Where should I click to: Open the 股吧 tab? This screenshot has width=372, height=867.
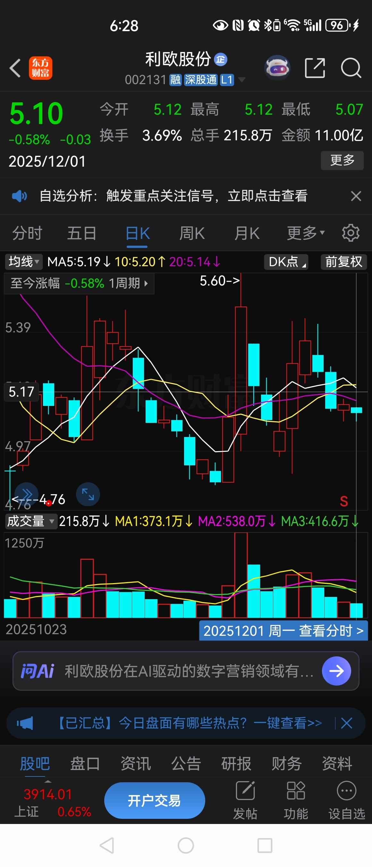point(35,763)
